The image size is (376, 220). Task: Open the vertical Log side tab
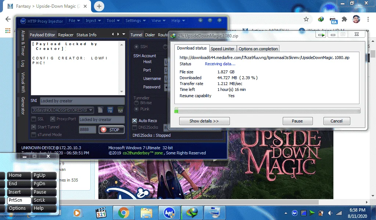pos(23,63)
